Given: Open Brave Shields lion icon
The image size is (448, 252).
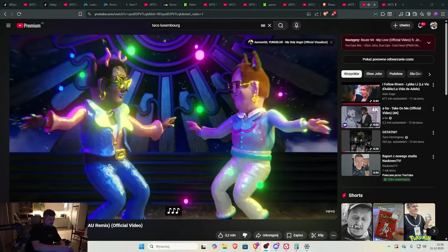Looking at the screenshot, I should pyautogui.click(x=325, y=14).
